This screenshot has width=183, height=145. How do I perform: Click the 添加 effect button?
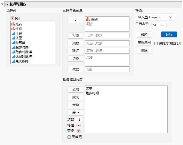point(75,90)
